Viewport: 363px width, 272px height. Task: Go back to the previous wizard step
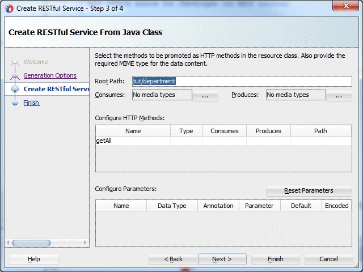(173, 259)
